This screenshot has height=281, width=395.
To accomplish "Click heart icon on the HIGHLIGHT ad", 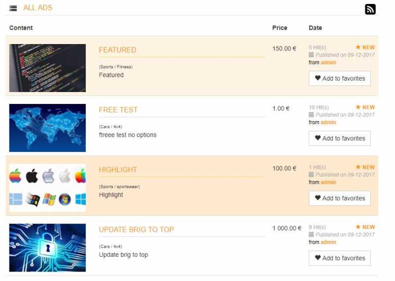I will click(x=317, y=198).
